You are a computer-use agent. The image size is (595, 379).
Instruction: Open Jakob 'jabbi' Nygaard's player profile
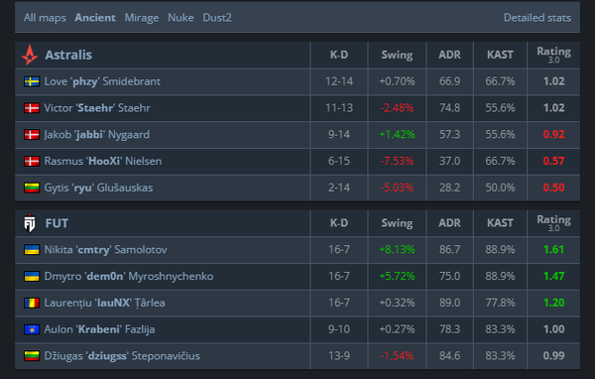pyautogui.click(x=97, y=135)
